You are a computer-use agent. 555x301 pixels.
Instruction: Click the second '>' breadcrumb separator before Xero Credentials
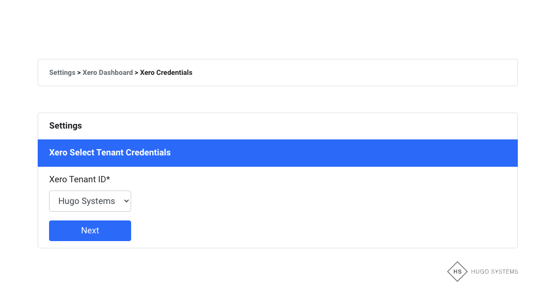(136, 73)
